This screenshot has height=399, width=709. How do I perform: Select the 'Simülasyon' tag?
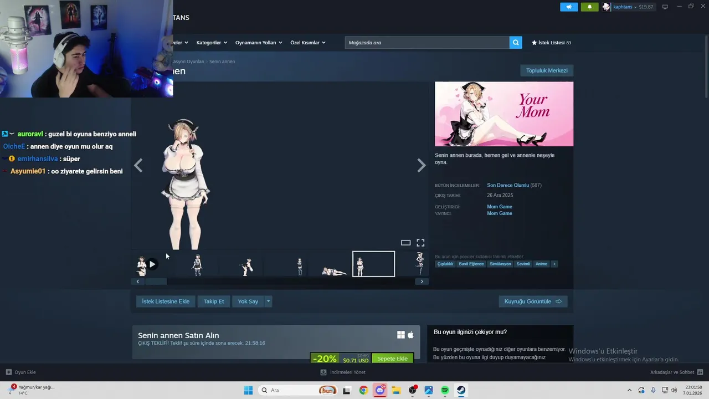click(500, 264)
